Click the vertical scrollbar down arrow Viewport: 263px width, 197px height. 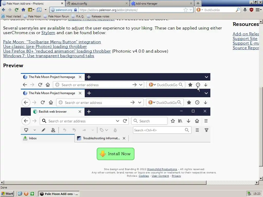tap(261, 179)
